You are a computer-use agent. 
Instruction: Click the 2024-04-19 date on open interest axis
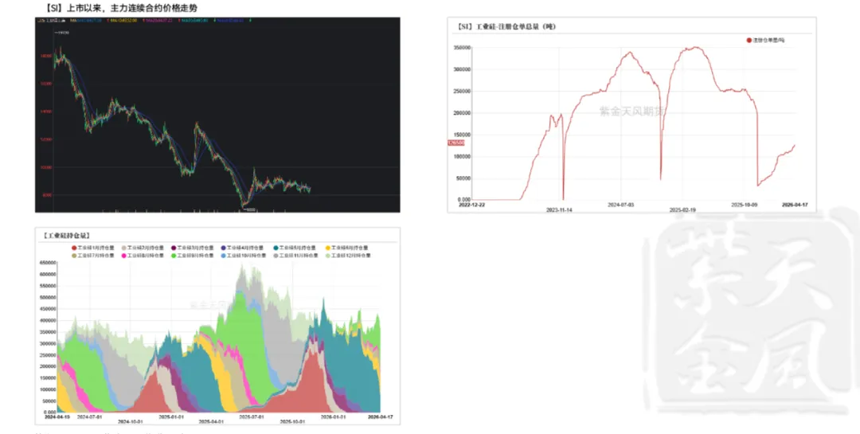(x=56, y=416)
